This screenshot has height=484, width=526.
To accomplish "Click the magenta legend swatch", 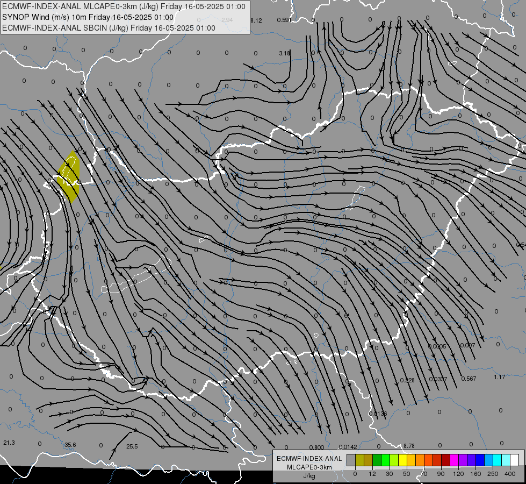I will (x=454, y=460).
